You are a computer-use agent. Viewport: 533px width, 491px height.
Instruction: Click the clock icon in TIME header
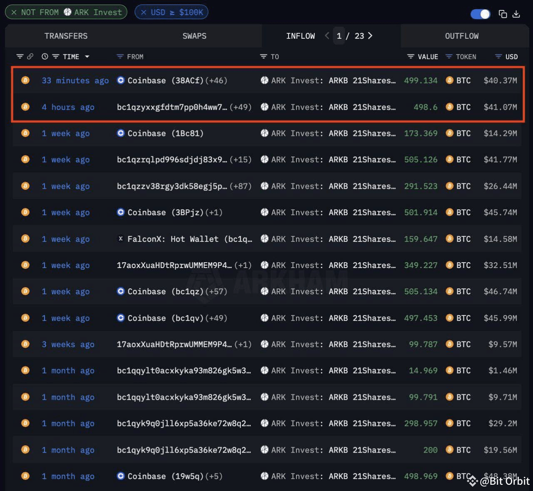[45, 56]
